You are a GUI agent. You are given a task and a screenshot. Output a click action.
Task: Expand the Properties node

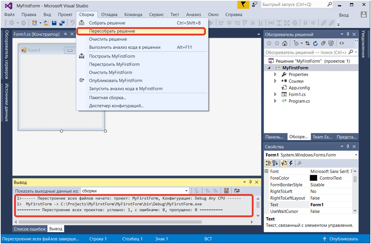tap(275, 75)
